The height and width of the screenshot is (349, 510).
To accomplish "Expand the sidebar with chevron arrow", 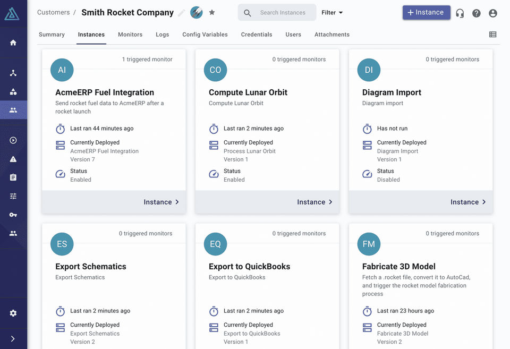I will [13, 338].
